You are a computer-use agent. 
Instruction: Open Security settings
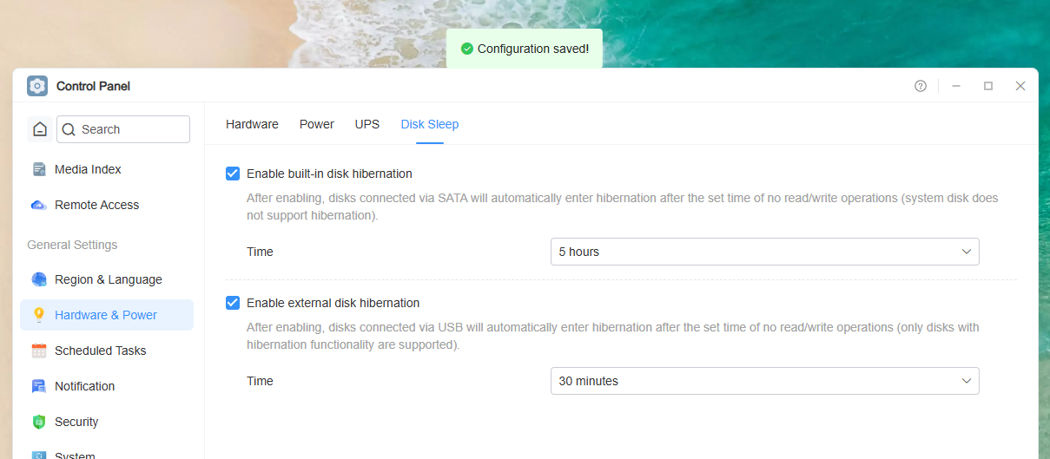coord(107,422)
